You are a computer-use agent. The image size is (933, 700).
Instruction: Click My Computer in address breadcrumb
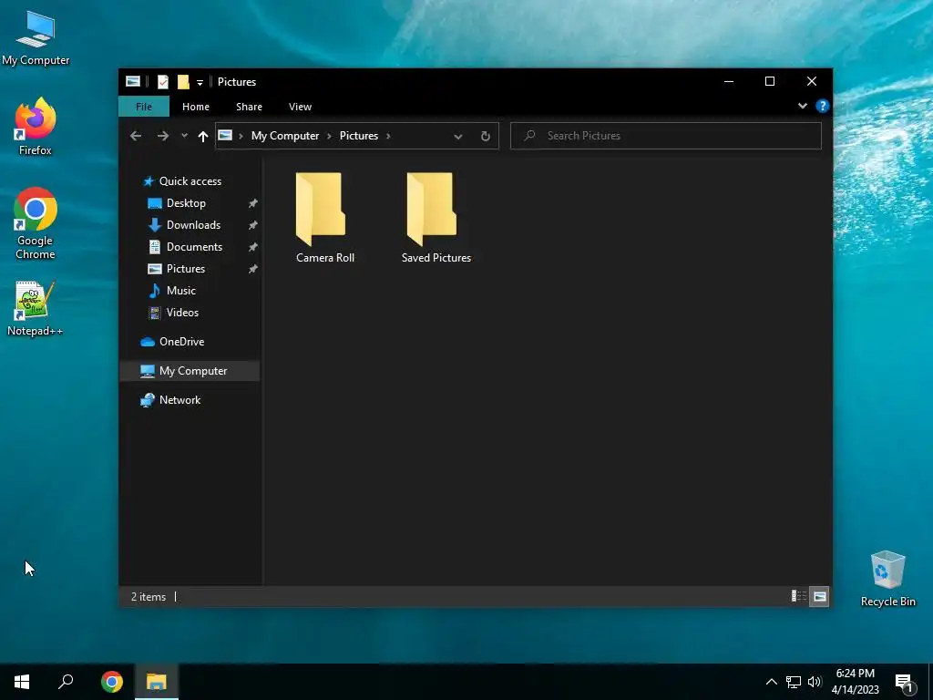point(285,136)
